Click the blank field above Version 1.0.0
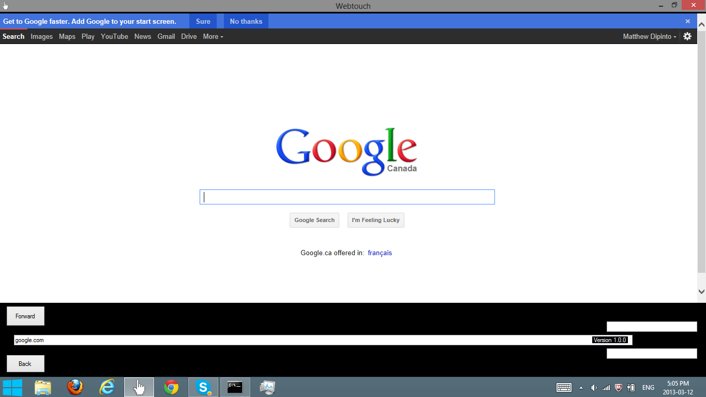This screenshot has height=397, width=706. [x=652, y=327]
